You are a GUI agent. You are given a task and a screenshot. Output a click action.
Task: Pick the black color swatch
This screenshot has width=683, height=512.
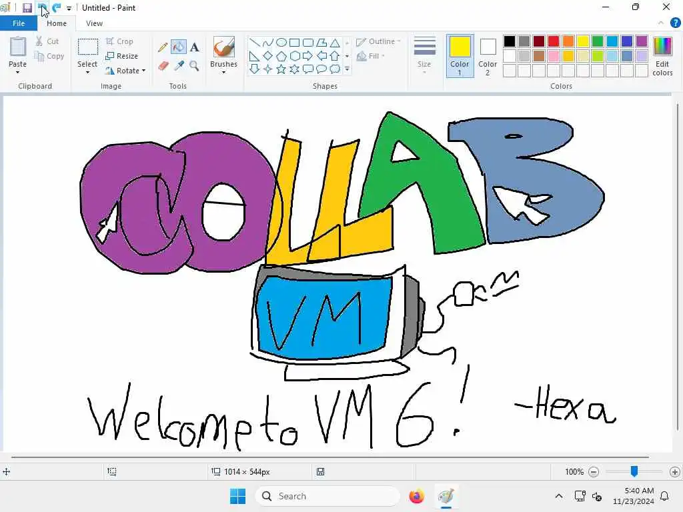pos(509,41)
